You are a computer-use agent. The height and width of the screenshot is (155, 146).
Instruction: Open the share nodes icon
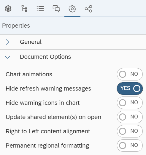click(x=88, y=9)
